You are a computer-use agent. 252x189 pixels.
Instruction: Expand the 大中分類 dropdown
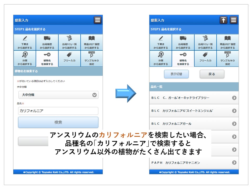58,95
